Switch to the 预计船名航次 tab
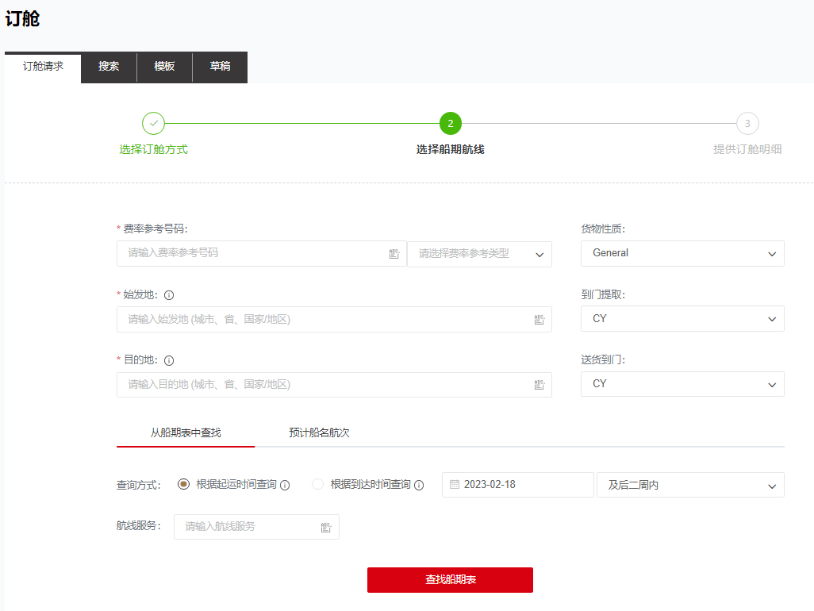 point(319,433)
